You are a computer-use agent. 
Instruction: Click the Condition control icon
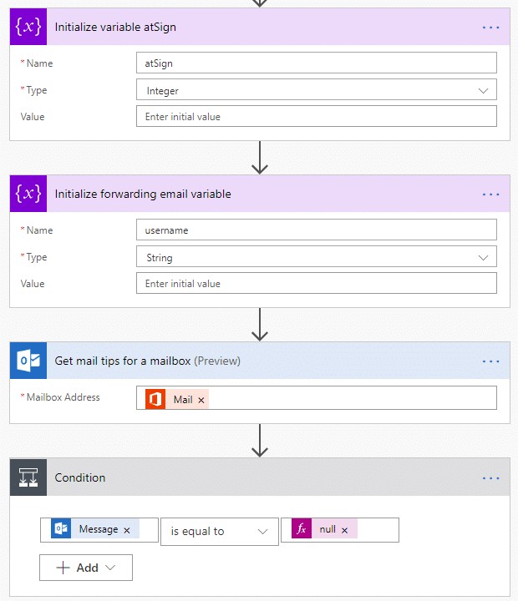[x=28, y=477]
